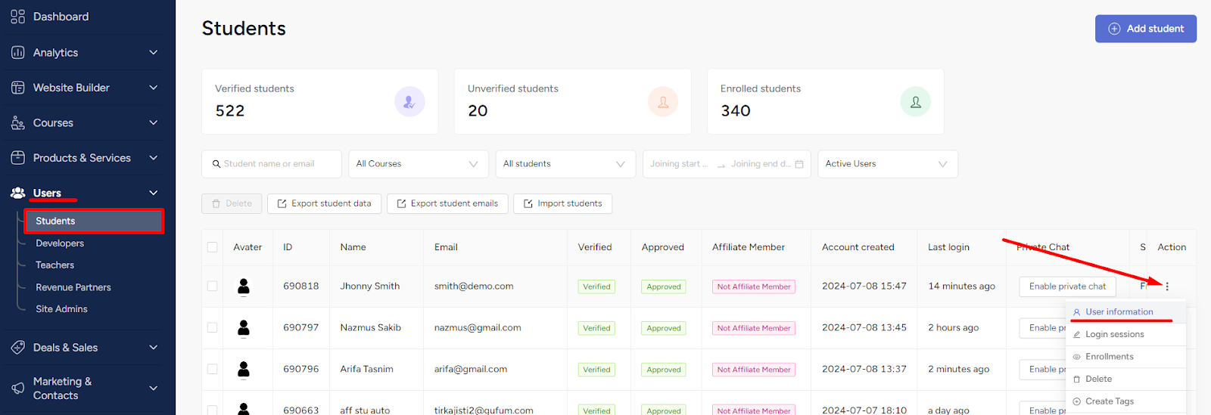The width and height of the screenshot is (1211, 415).
Task: Click the Joining start date field
Action: (679, 164)
